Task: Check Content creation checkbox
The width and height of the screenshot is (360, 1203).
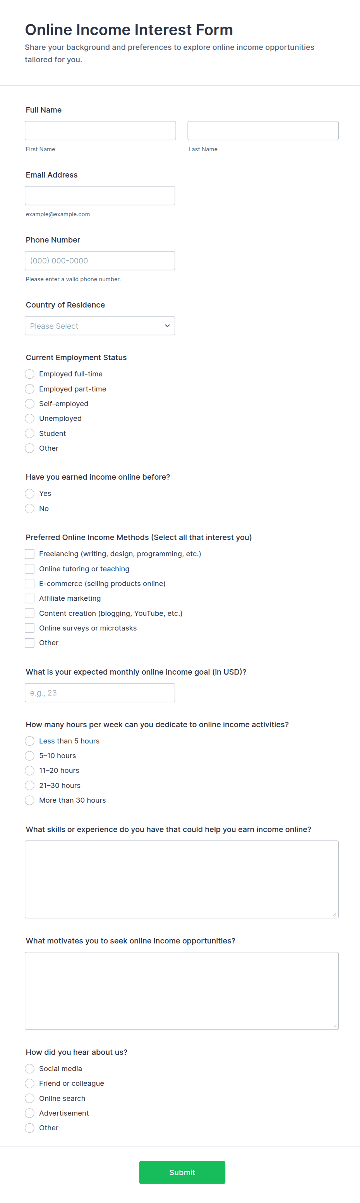Action: (x=29, y=613)
